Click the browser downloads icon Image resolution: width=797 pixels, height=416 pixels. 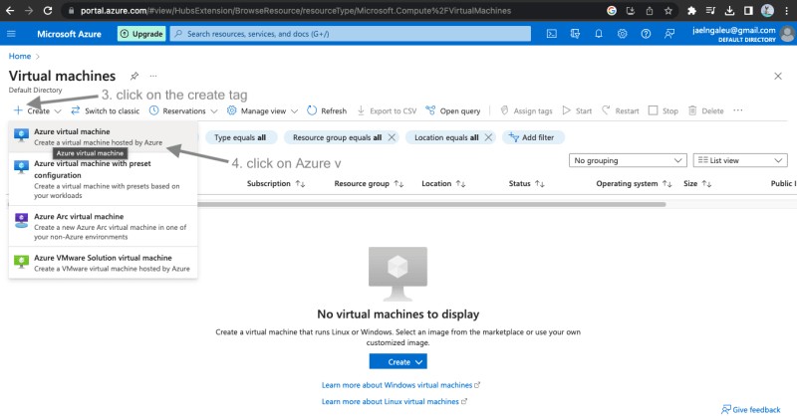pos(729,10)
